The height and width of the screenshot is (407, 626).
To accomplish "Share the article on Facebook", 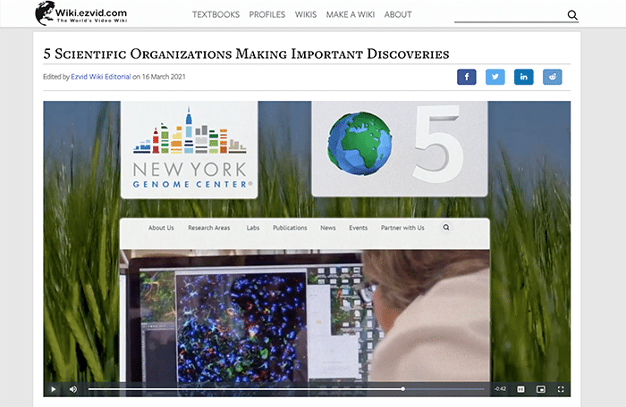I will click(467, 77).
